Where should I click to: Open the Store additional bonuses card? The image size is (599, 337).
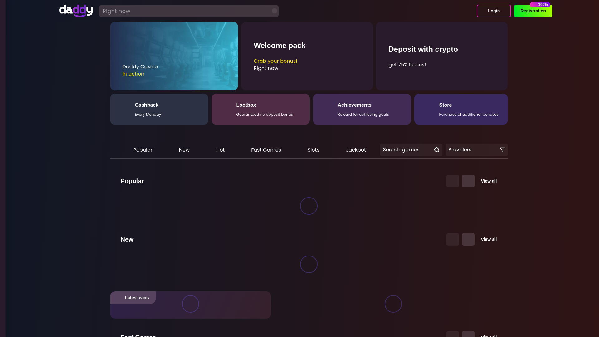click(461, 109)
